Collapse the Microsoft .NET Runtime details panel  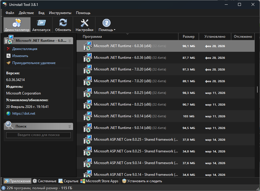pyautogui.click(x=70, y=41)
